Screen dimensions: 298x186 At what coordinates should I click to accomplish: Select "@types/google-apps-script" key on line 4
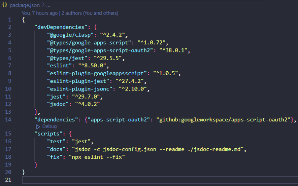click(89, 43)
